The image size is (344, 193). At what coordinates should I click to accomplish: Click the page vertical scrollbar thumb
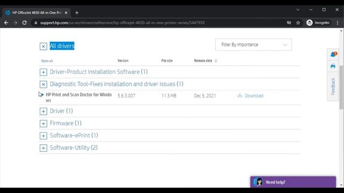click(x=341, y=87)
